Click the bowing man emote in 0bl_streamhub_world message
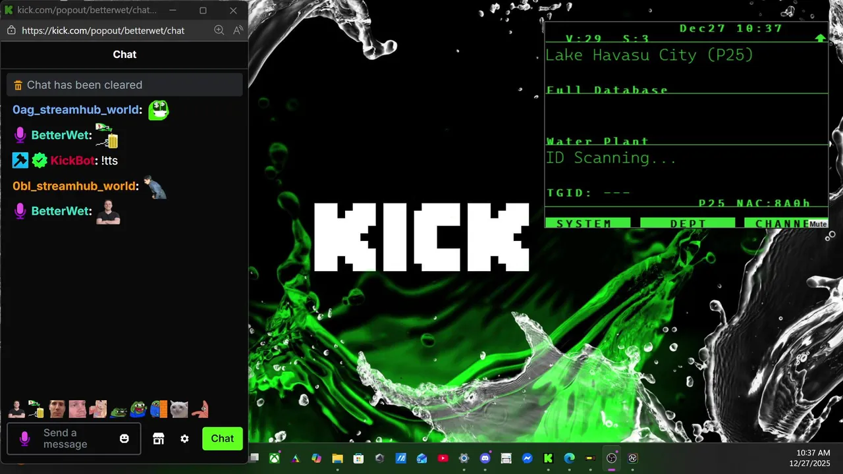 pos(155,186)
